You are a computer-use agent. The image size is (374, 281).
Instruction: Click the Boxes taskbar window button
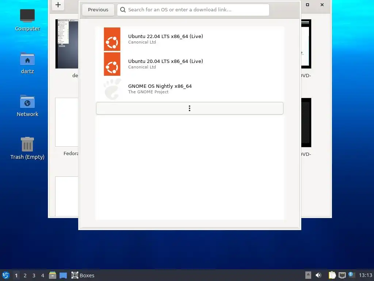(83, 275)
